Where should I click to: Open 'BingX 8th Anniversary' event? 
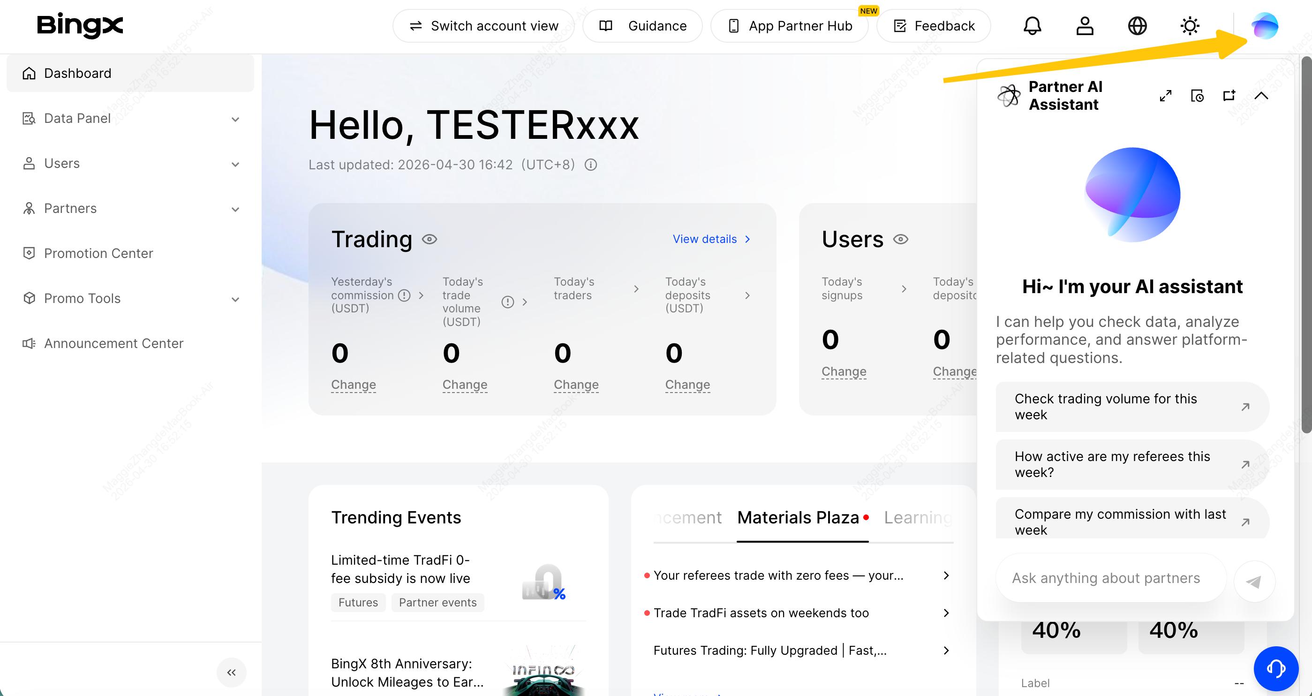[x=407, y=673]
